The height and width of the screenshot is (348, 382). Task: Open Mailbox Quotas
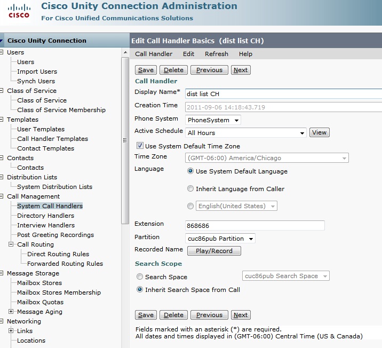point(40,302)
